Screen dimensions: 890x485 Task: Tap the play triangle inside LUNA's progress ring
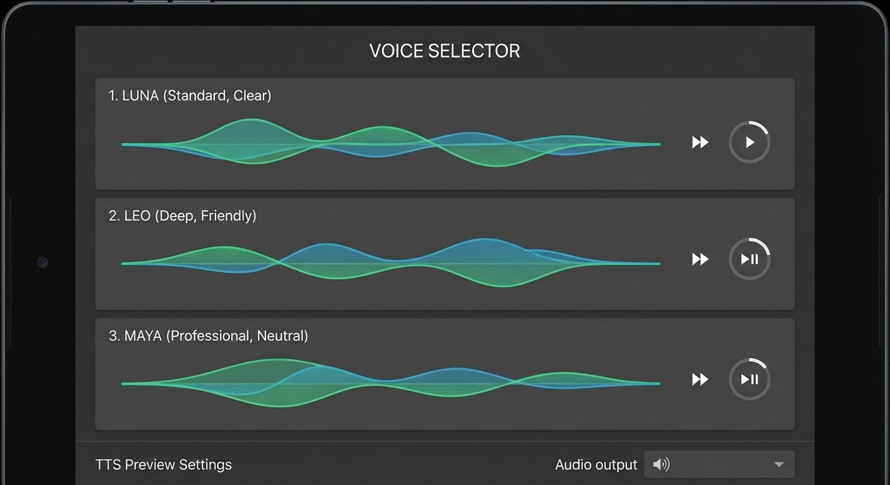[x=750, y=142]
